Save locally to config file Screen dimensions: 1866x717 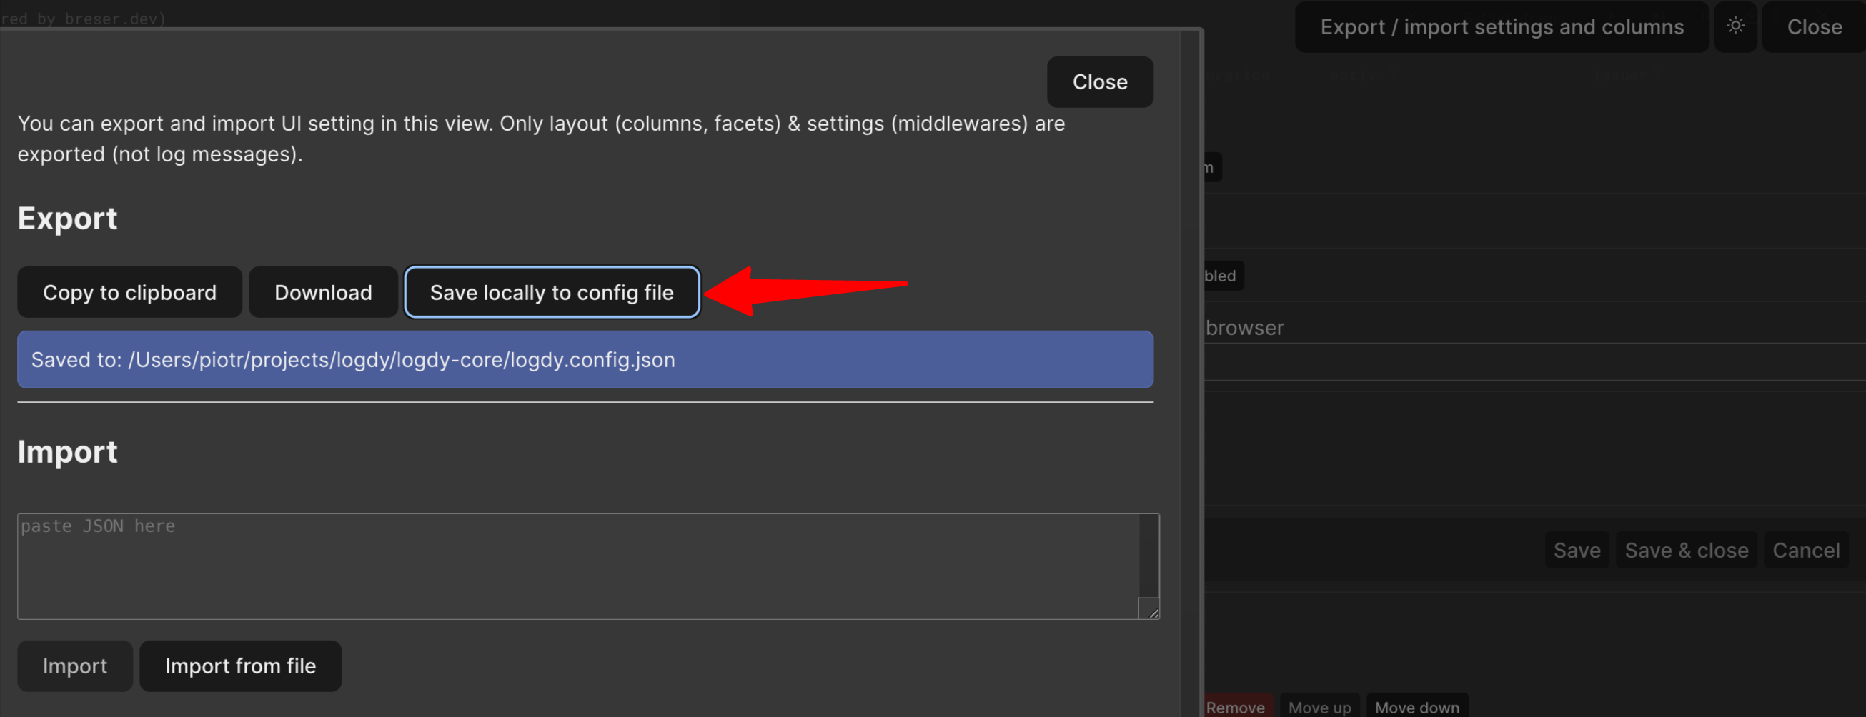point(551,292)
